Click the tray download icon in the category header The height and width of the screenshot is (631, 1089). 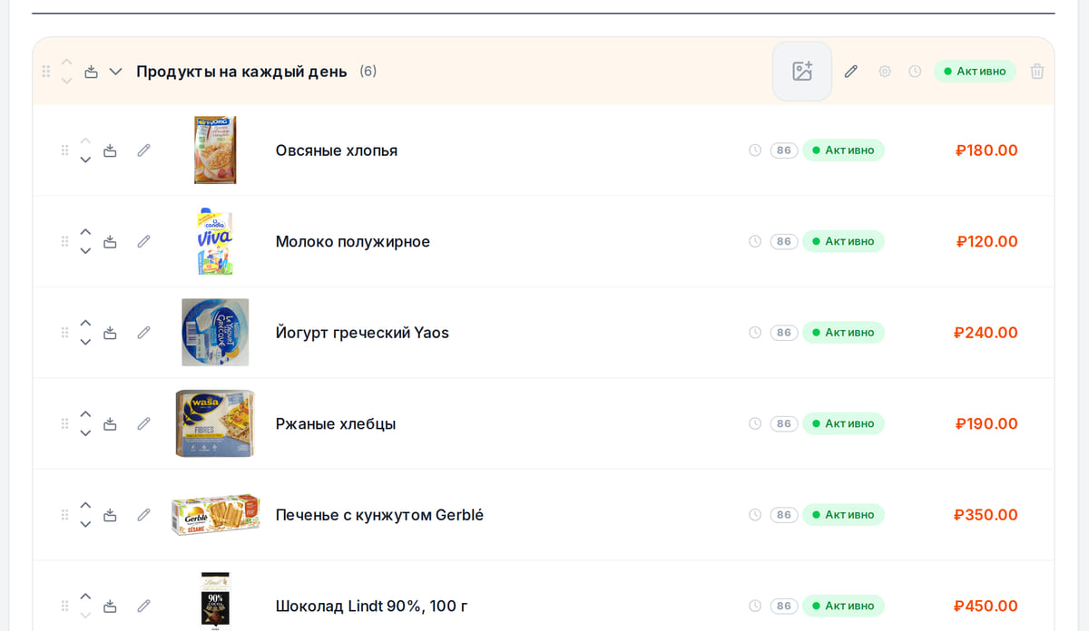click(91, 72)
